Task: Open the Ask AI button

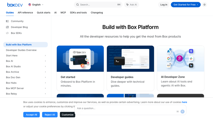Action: click(x=132, y=4)
